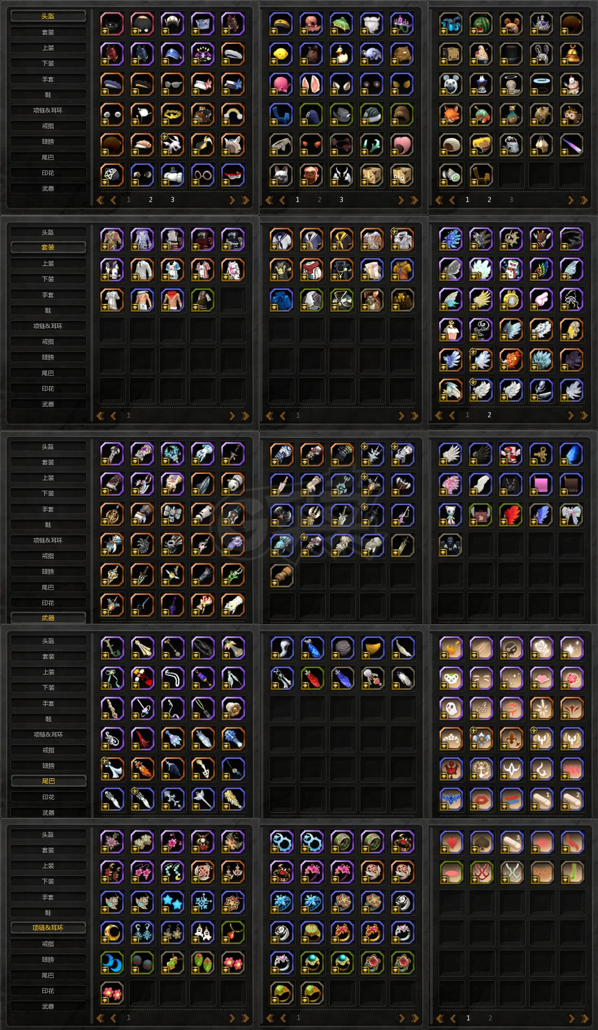Select the pink bunny ears icon
The width and height of the screenshot is (598, 1030).
[x=311, y=85]
